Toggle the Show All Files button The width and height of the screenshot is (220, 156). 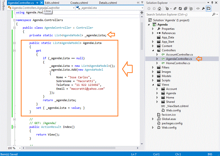click(x=191, y=9)
